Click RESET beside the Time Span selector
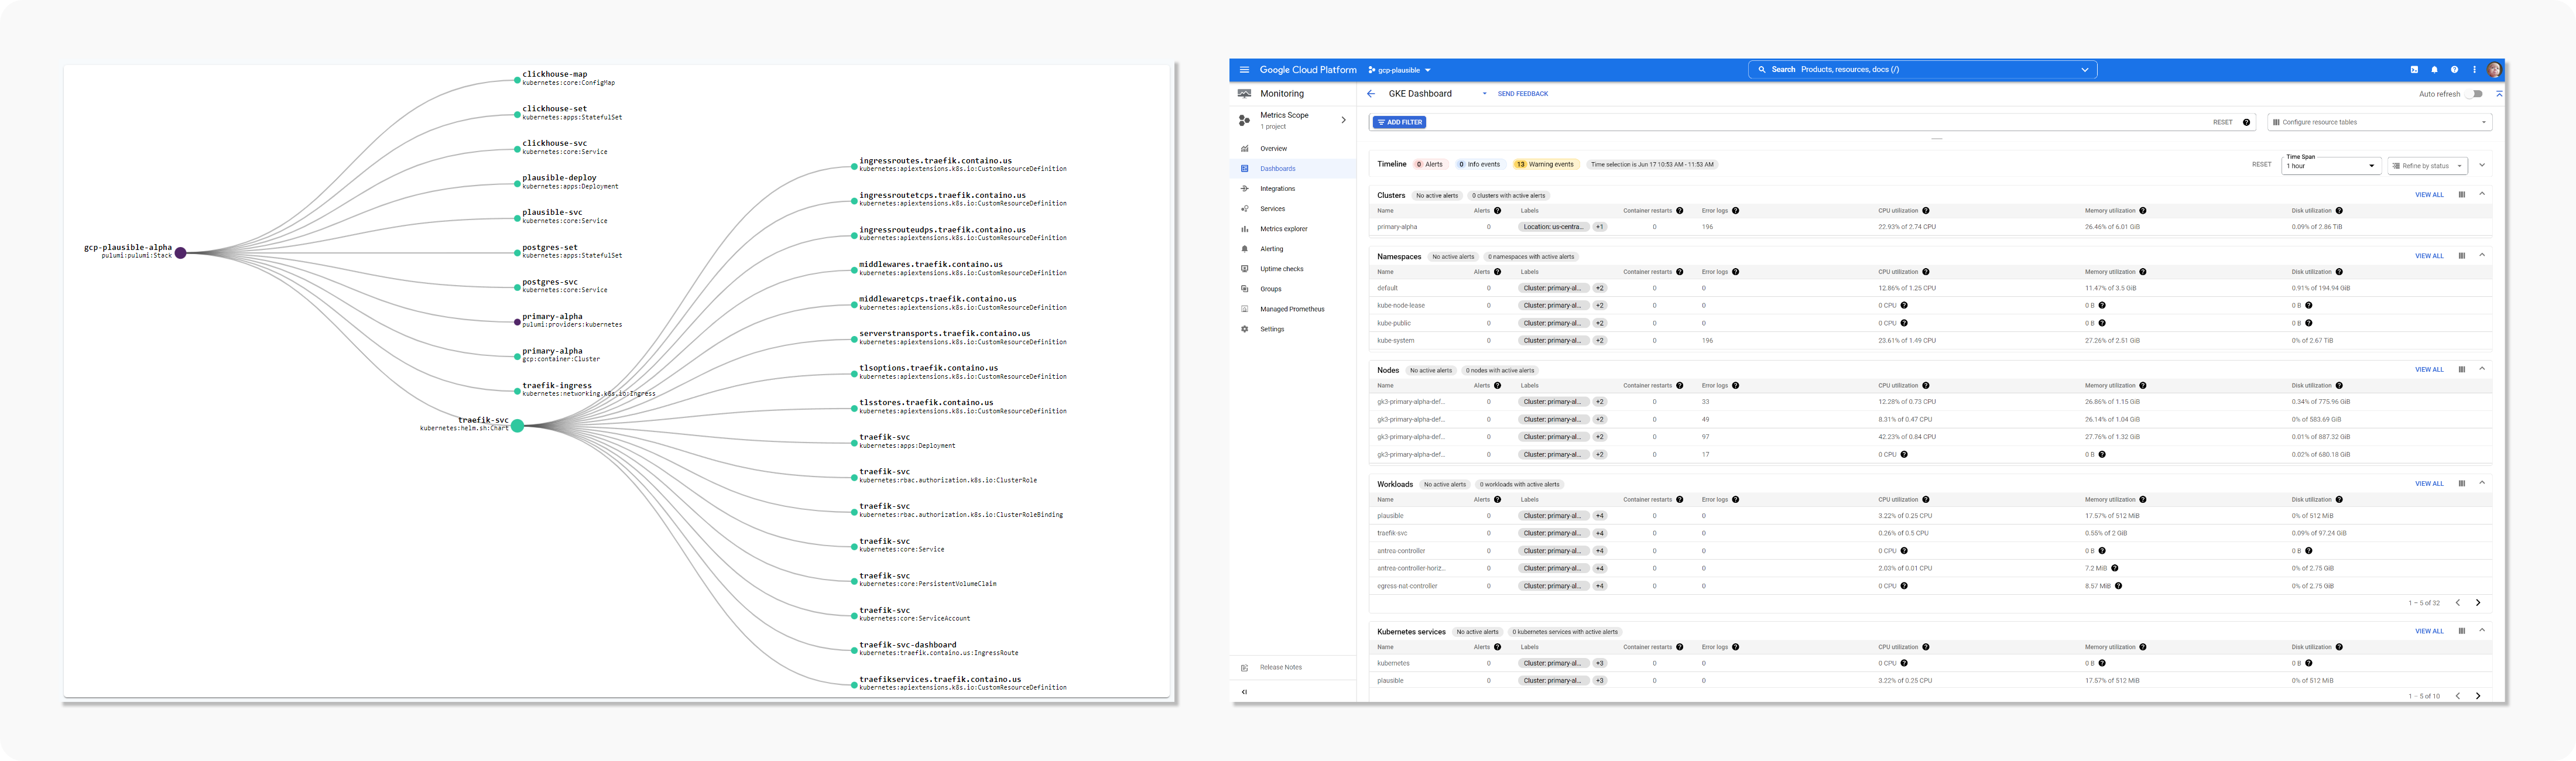Image resolution: width=2576 pixels, height=761 pixels. 2261,165
